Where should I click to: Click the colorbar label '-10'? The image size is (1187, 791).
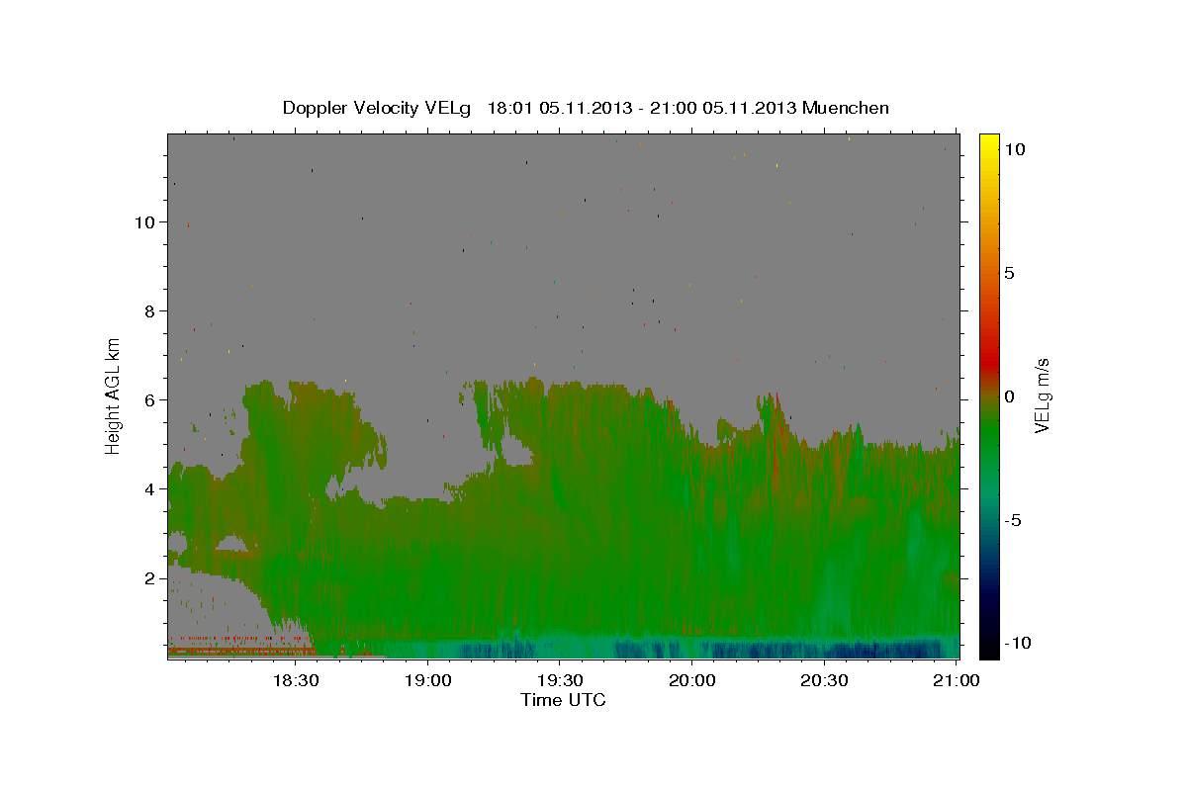tap(1016, 644)
